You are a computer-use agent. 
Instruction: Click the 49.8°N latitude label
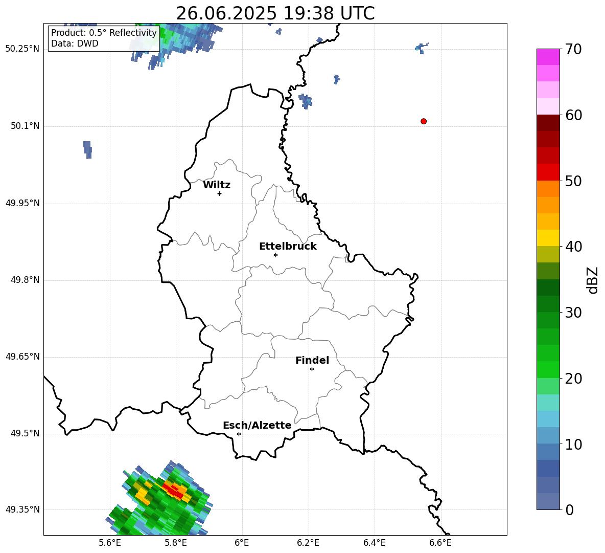(x=25, y=280)
